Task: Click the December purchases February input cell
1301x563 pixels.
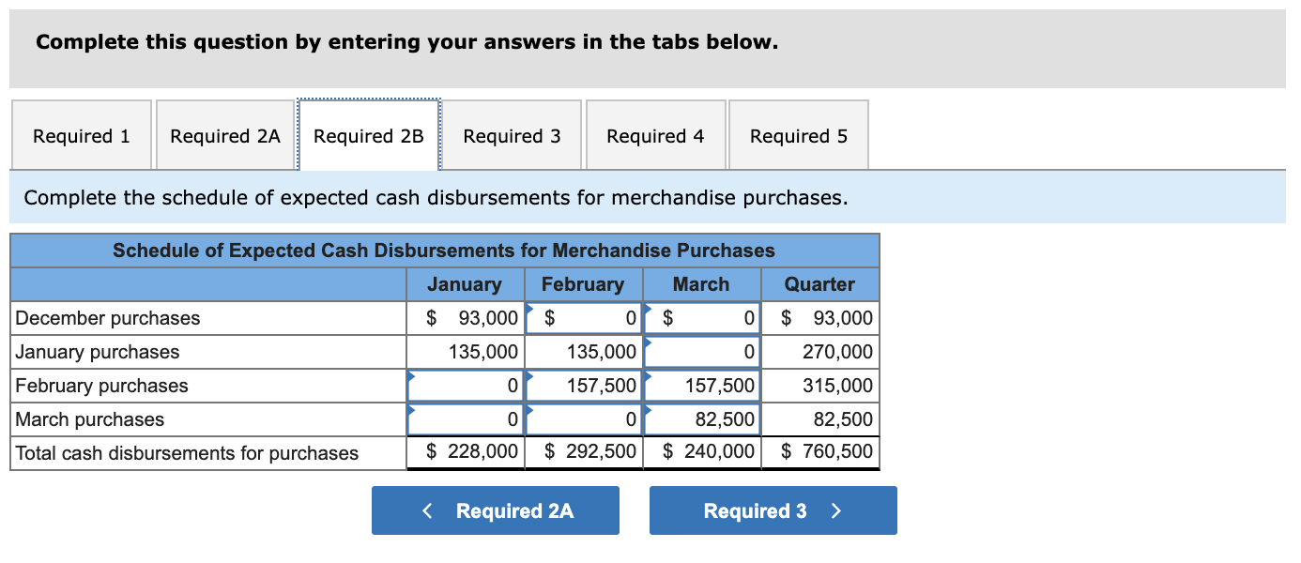Action: (583, 317)
